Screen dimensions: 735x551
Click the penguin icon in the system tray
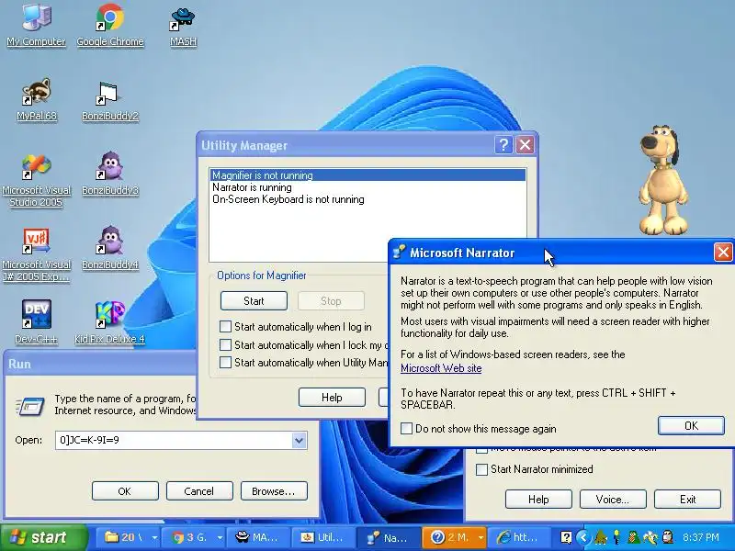coord(668,537)
